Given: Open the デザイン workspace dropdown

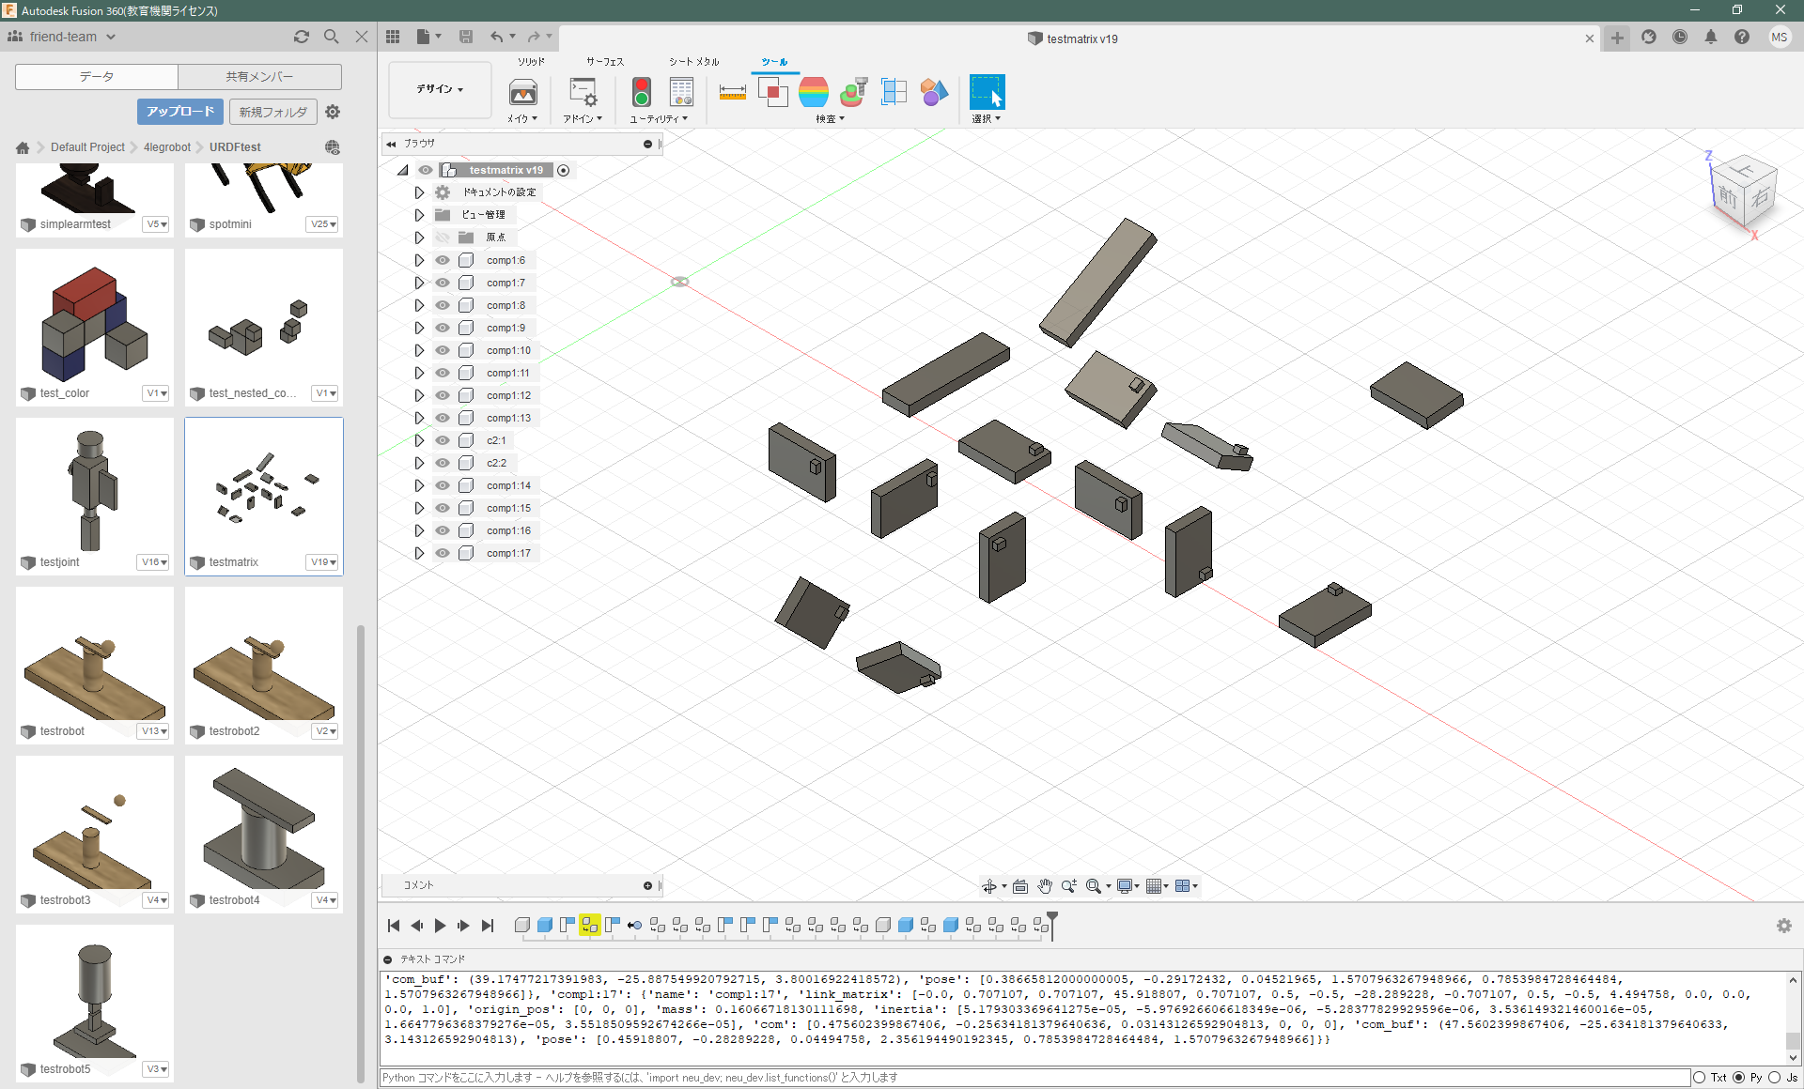Looking at the screenshot, I should (x=439, y=89).
